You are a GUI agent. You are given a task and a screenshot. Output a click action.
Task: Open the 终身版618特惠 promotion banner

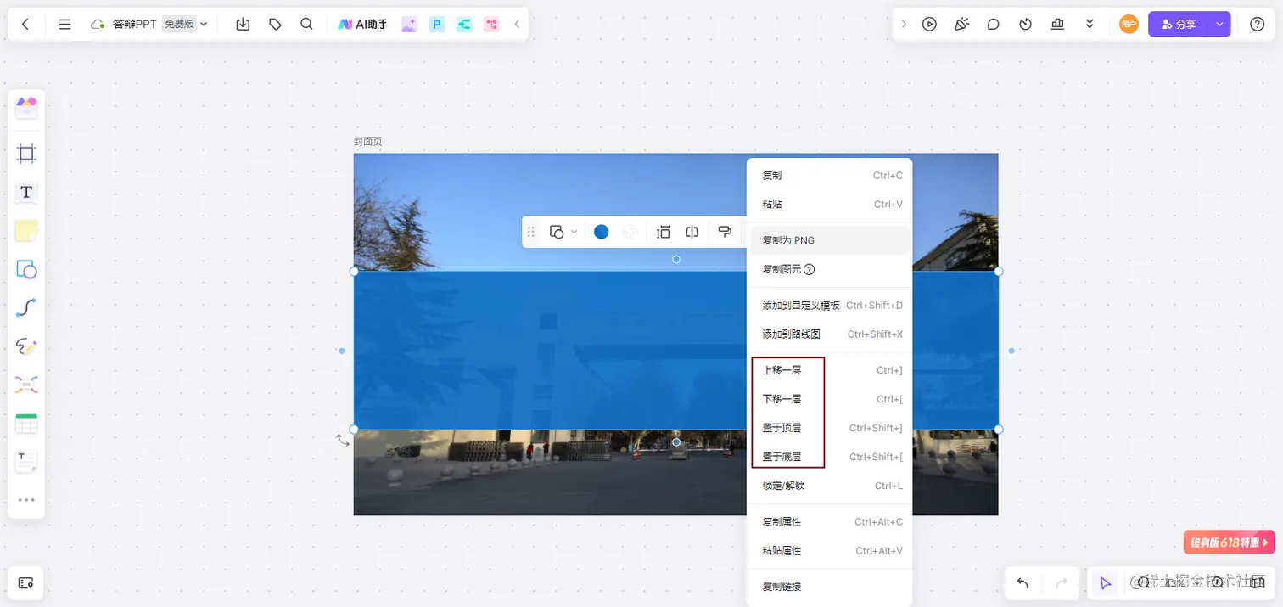(1229, 542)
